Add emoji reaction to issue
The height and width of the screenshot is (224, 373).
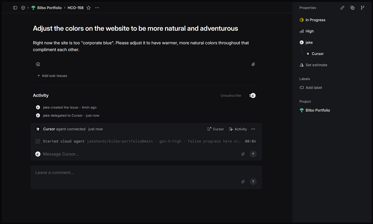[x=38, y=64]
